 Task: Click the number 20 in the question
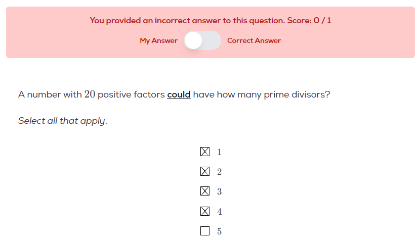90,94
